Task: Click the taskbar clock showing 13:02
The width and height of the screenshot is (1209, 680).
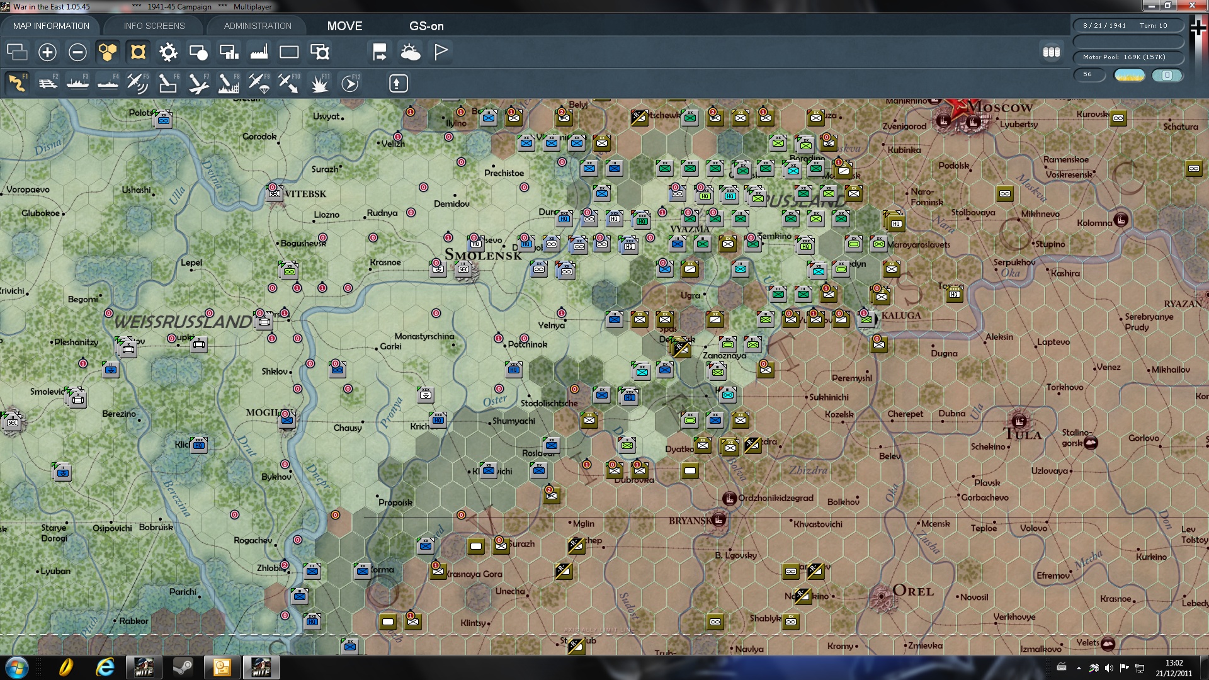Action: (x=1174, y=667)
